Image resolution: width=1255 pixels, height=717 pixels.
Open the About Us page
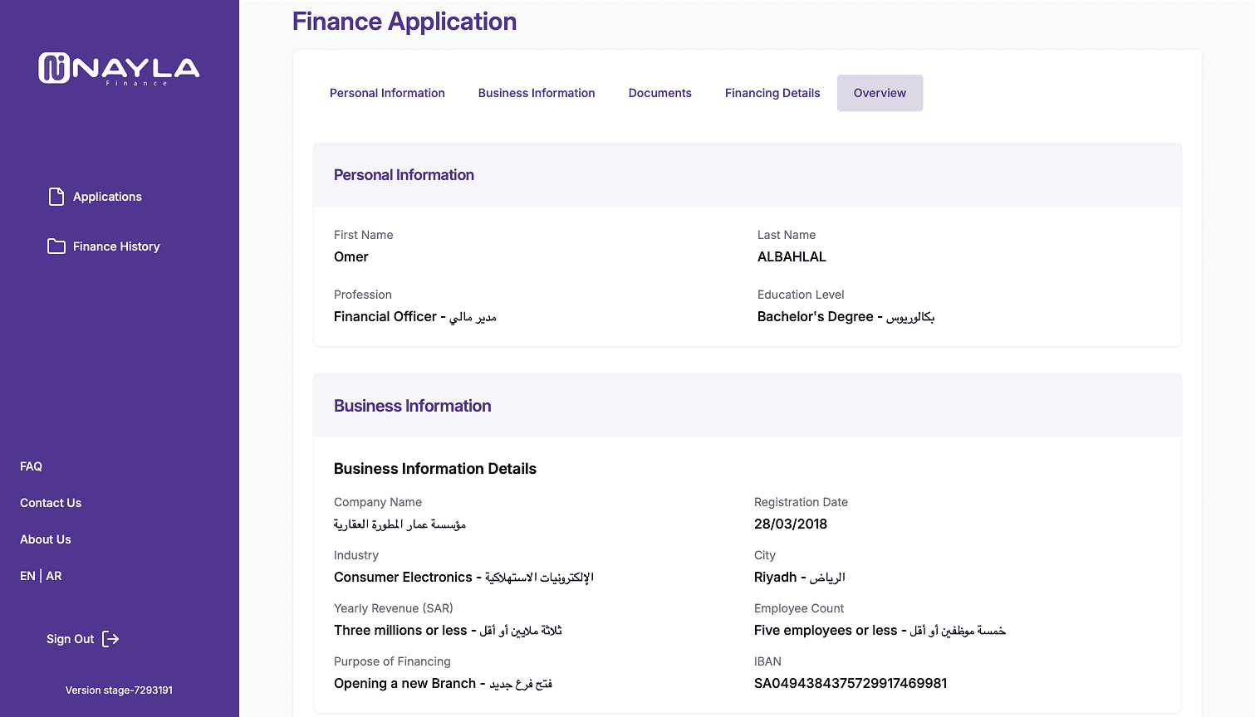[45, 539]
